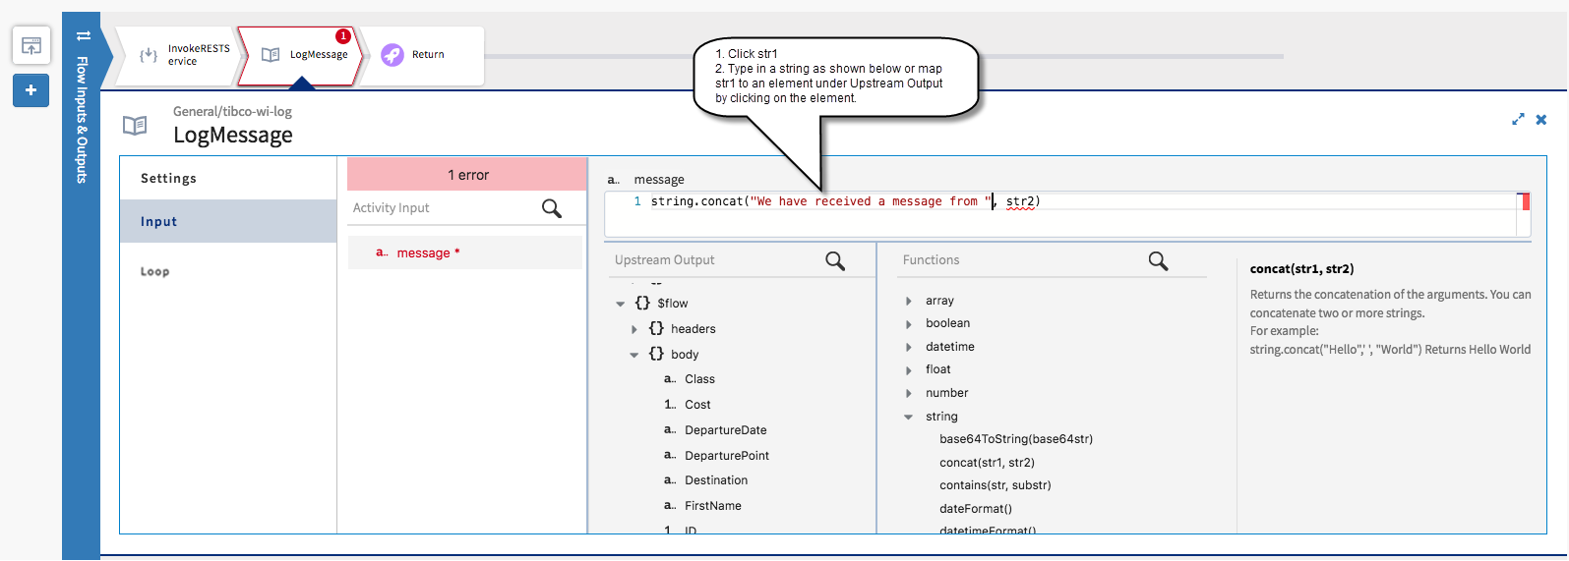Open the Settings tab

168,178
